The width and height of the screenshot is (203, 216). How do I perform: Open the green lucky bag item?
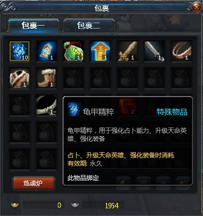tap(74, 51)
